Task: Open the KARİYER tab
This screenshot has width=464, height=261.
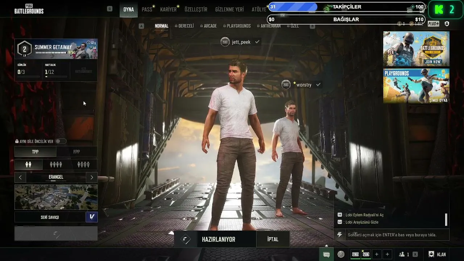Action: pos(169,9)
